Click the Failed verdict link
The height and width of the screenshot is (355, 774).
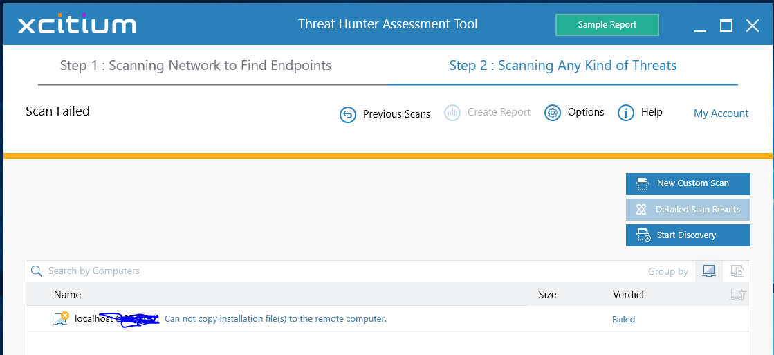click(623, 320)
